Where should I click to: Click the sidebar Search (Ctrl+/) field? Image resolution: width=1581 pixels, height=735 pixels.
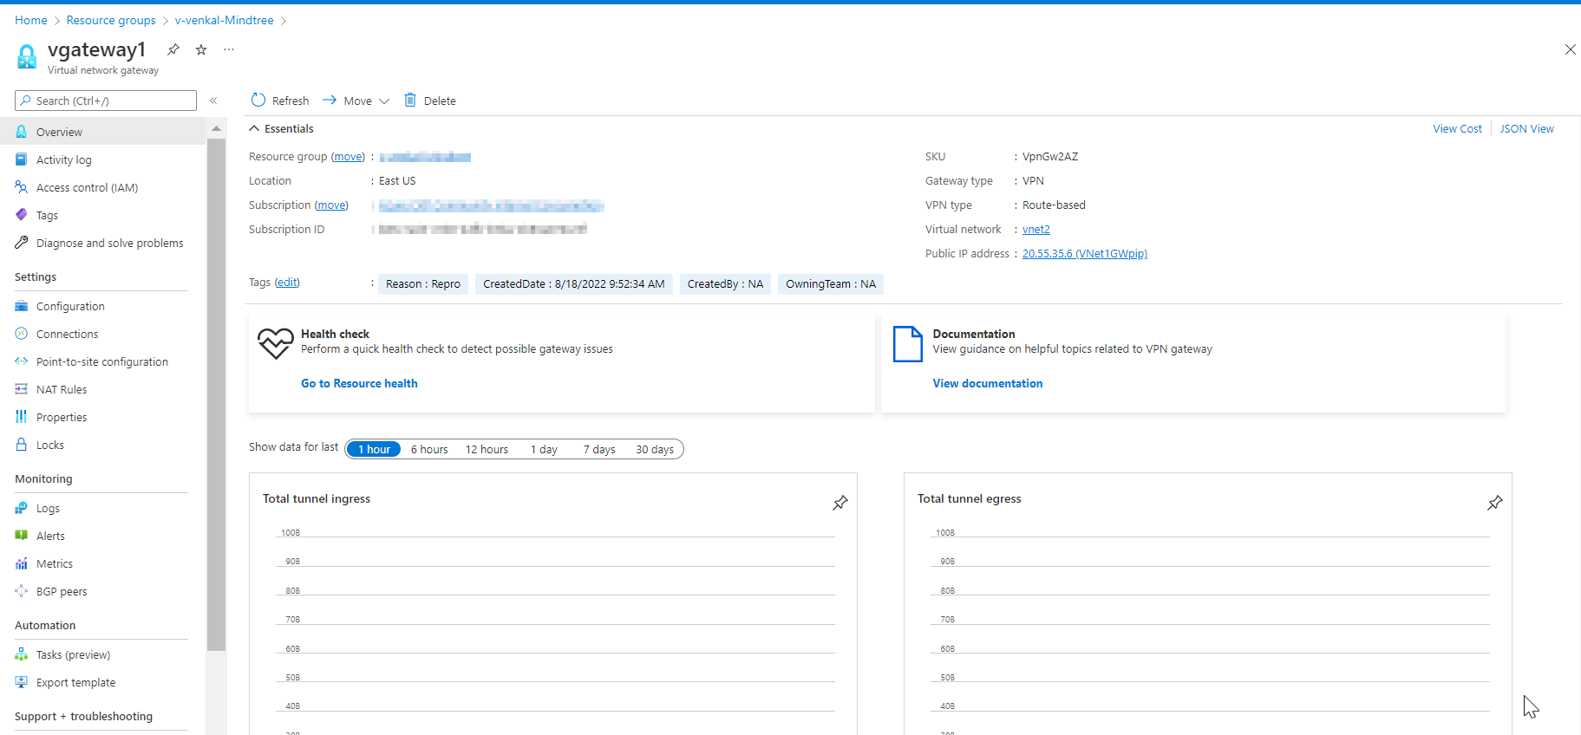106,101
